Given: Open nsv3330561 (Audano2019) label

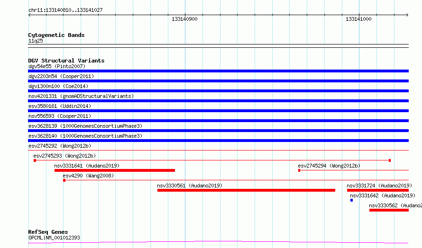Looking at the screenshot, I should [x=190, y=186].
